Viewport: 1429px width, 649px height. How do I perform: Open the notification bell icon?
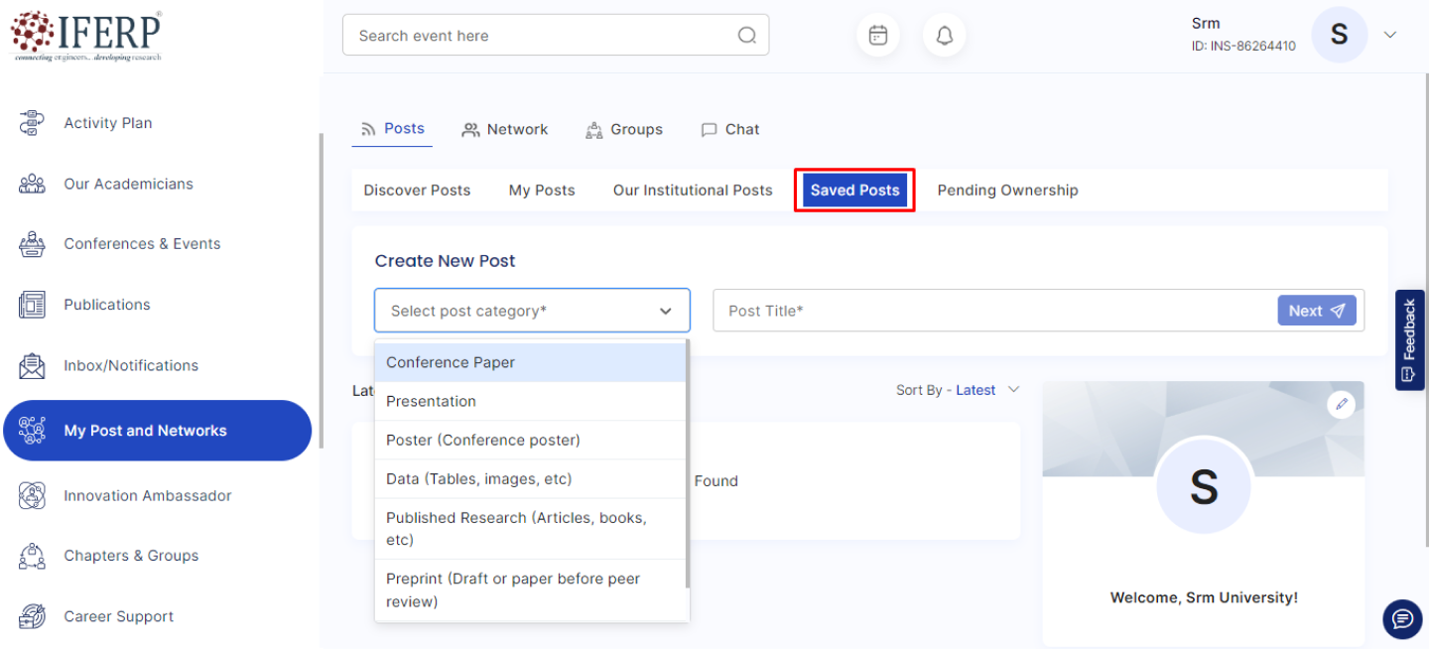coord(944,36)
